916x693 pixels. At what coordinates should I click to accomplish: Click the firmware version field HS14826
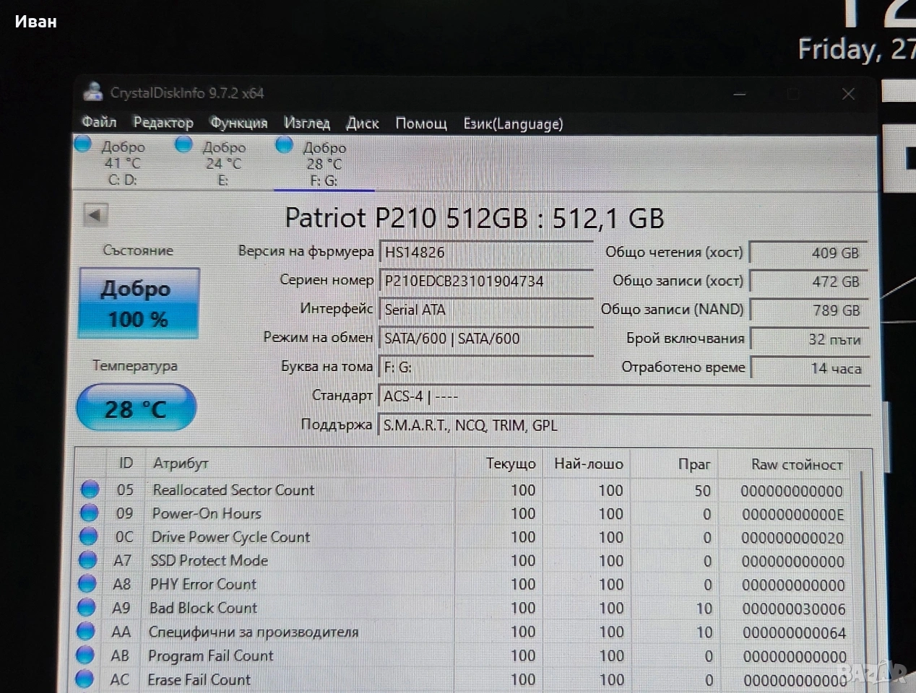click(x=485, y=252)
